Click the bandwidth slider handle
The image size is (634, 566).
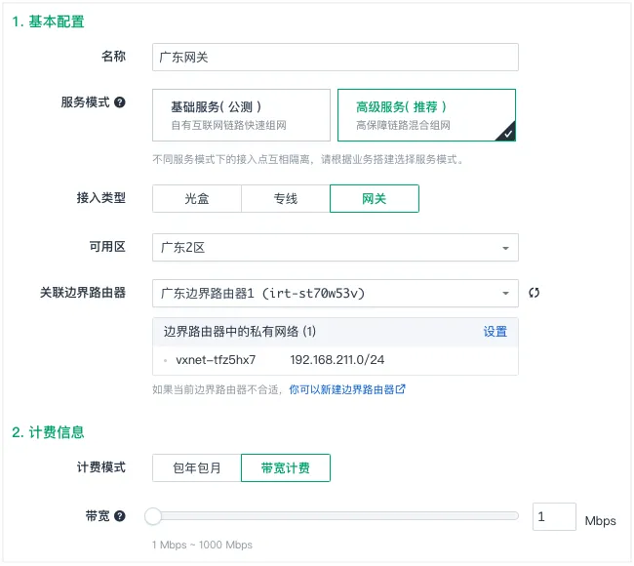pos(153,516)
